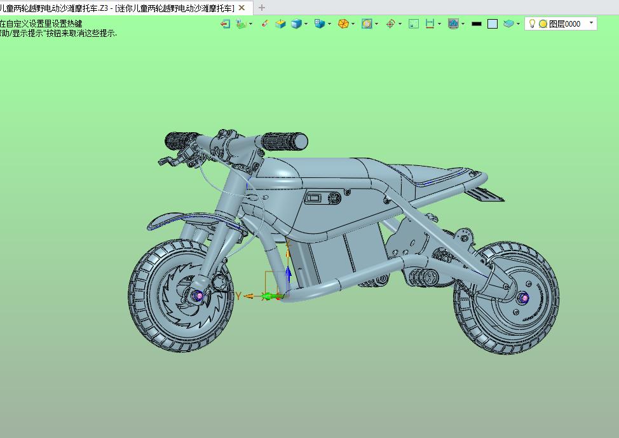Open the 图层0000 layer dropdown
The image size is (619, 438).
(x=561, y=24)
